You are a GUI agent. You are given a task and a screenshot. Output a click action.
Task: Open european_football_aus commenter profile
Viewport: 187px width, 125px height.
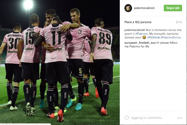pos(140,43)
